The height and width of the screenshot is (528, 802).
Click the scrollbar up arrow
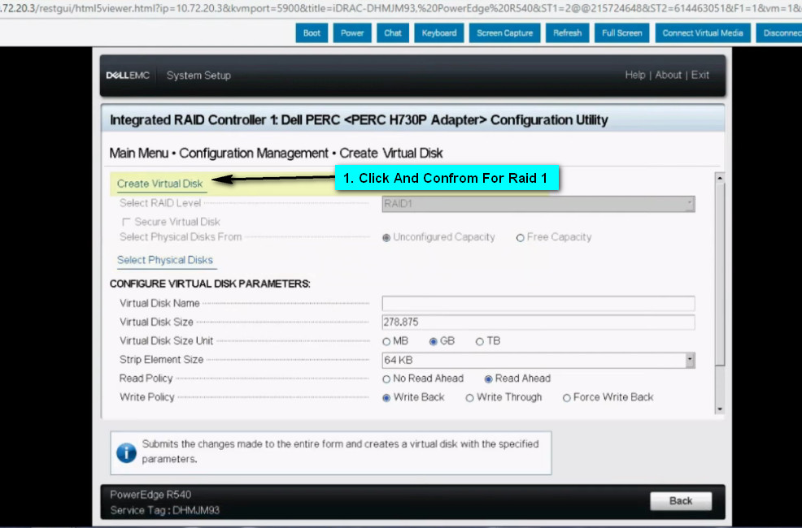[720, 178]
